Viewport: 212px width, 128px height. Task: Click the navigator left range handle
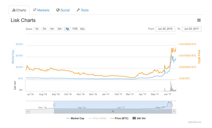pos(54,105)
